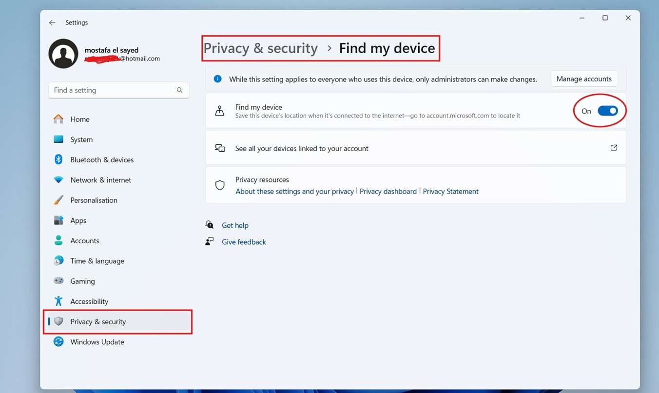The image size is (659, 393).
Task: Click the Find my device breadcrumb title
Action: [x=387, y=48]
